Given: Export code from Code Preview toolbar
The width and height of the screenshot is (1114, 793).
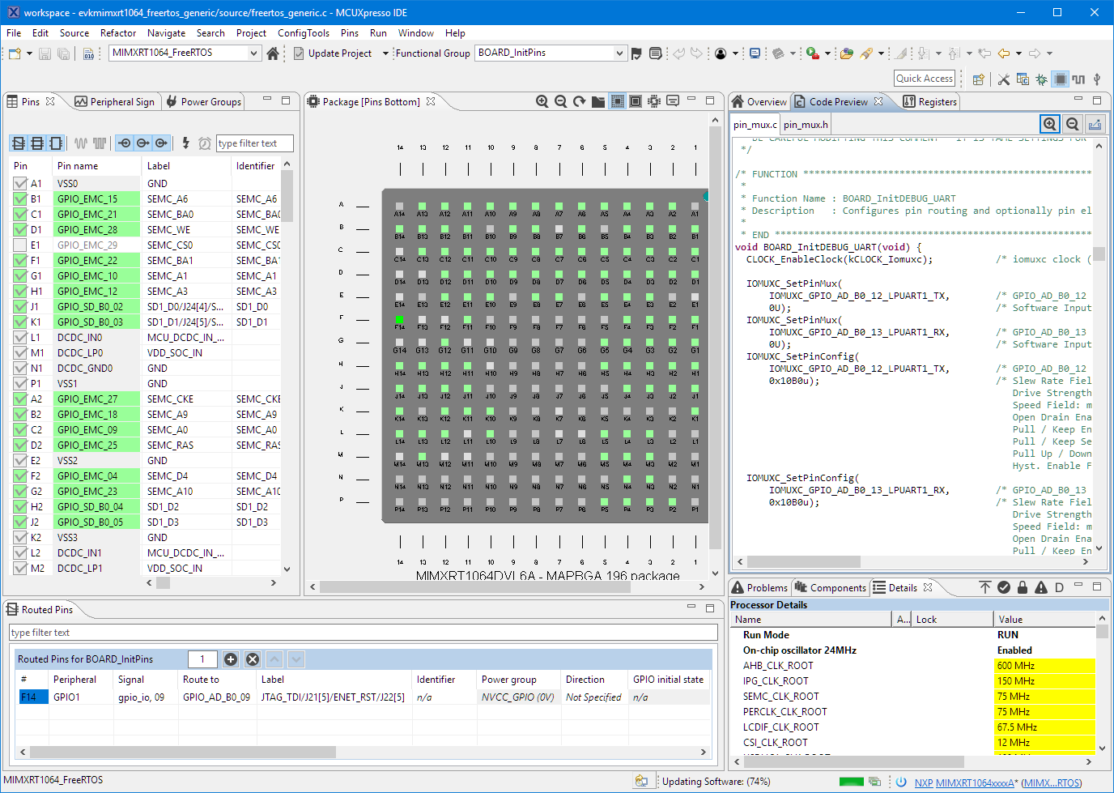Looking at the screenshot, I should (x=1095, y=124).
